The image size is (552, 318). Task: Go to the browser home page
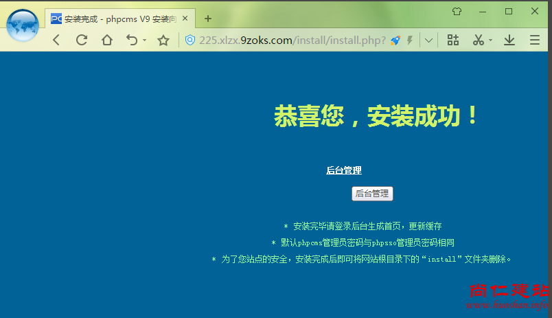coord(107,41)
